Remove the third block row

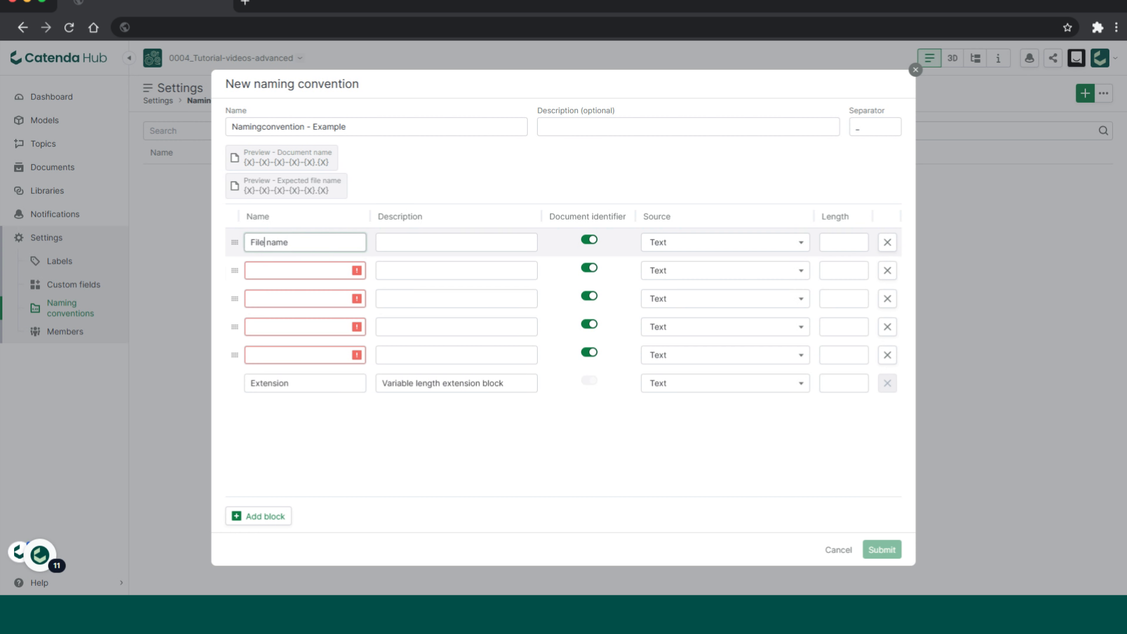887,299
